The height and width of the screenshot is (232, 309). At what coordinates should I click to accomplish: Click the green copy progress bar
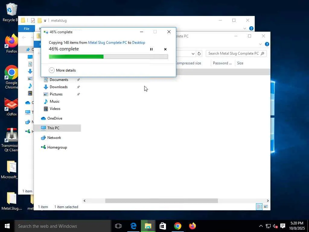coord(108,57)
